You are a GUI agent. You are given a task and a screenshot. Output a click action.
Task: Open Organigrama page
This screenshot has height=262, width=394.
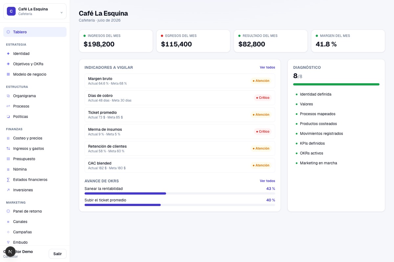(35, 96)
